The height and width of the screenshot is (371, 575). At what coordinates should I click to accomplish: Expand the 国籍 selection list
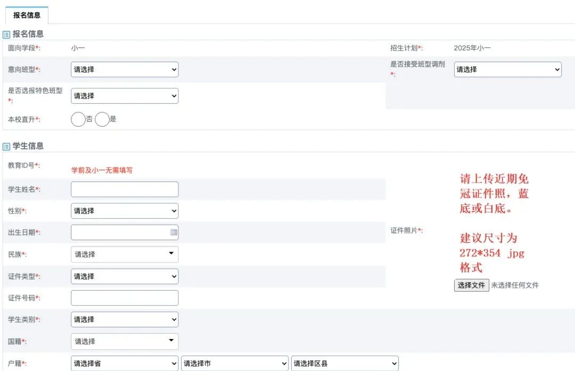point(125,341)
